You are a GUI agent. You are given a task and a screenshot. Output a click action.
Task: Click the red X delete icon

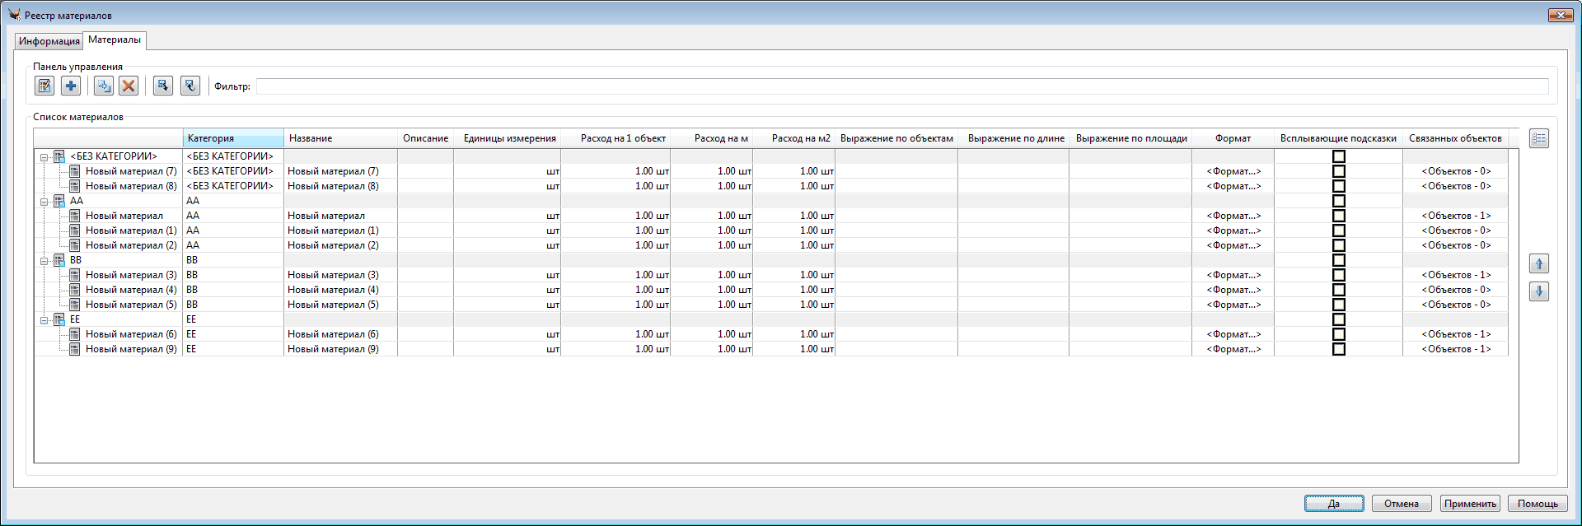coord(129,86)
